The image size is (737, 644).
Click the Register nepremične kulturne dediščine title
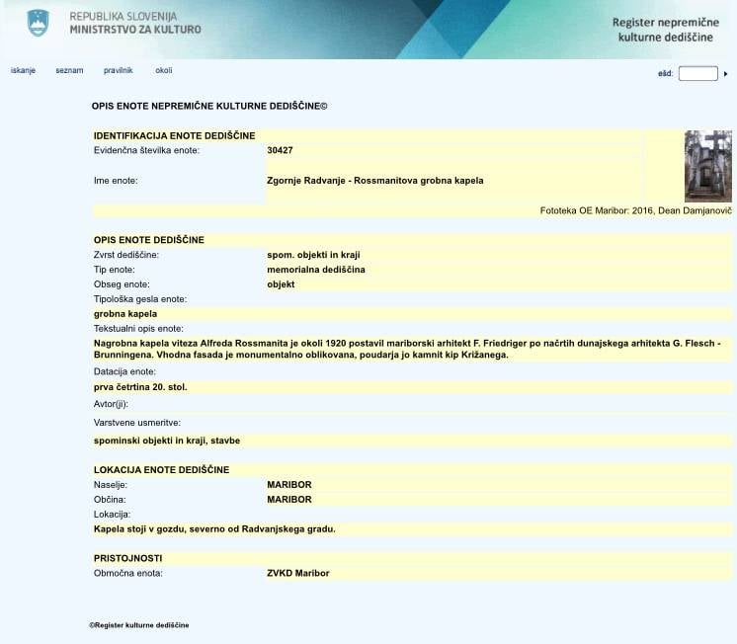[x=664, y=30]
